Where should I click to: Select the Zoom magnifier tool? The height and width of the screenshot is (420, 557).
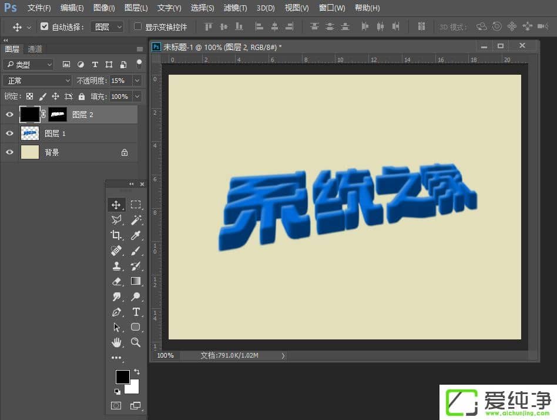coord(136,342)
